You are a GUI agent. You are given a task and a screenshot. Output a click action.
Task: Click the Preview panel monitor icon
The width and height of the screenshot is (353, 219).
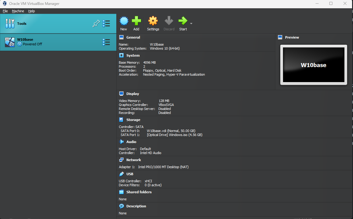coord(280,37)
